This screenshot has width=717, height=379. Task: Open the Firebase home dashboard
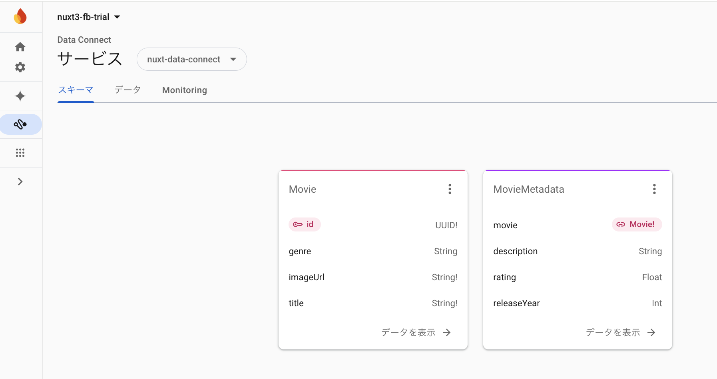tap(20, 47)
